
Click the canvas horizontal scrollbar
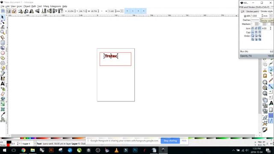(133, 136)
